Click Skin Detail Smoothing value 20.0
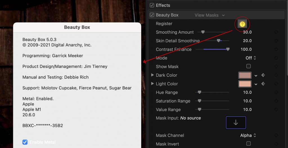 pos(247,41)
